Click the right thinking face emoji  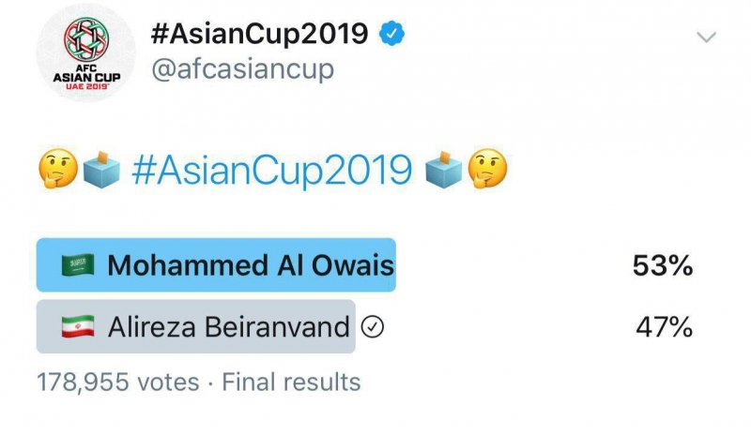(489, 169)
